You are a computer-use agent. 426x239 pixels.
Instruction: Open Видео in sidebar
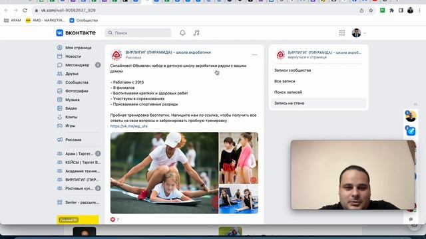[71, 108]
